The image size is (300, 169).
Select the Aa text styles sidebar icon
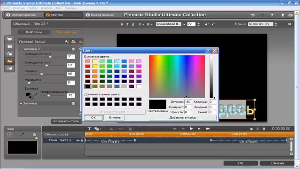coord(9,61)
